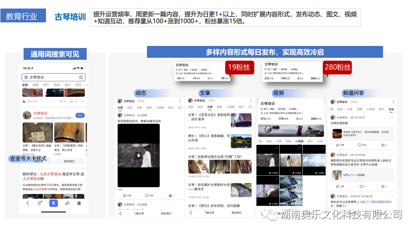Open the article 《芸芸众生》音韵悠然

[x=209, y=117]
